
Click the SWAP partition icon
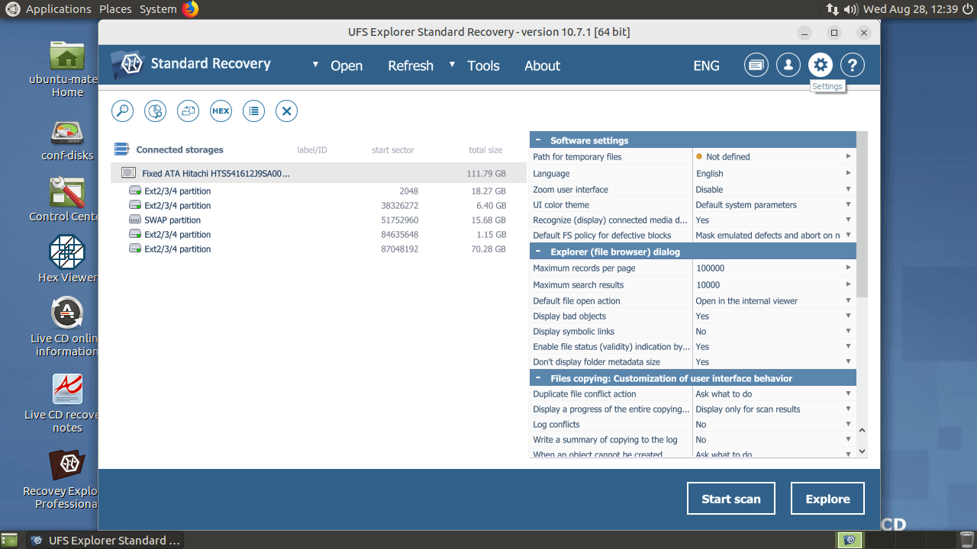[135, 220]
